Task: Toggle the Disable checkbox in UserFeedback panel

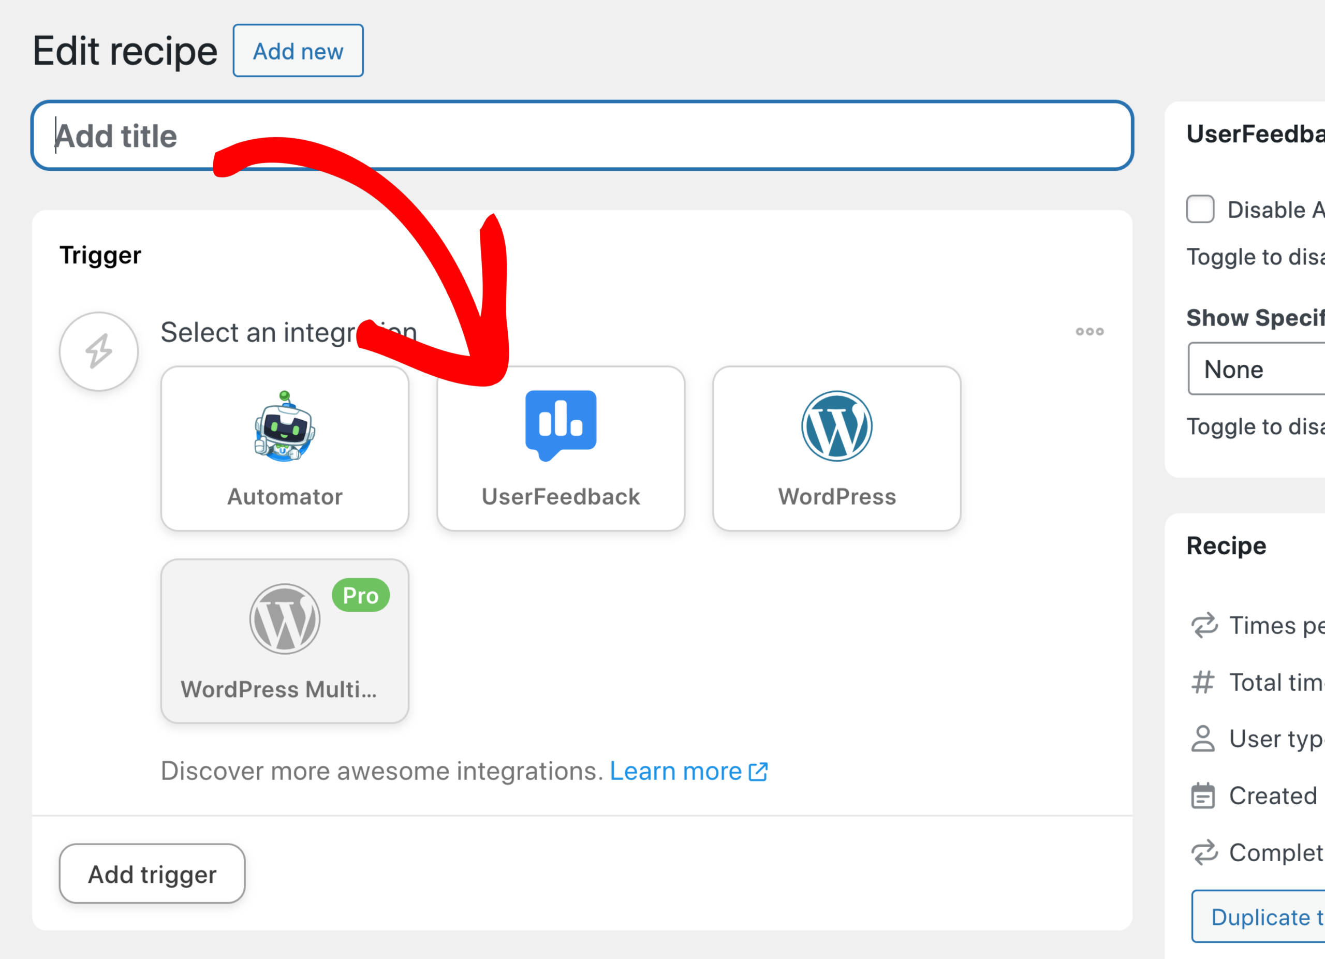Action: click(1200, 209)
